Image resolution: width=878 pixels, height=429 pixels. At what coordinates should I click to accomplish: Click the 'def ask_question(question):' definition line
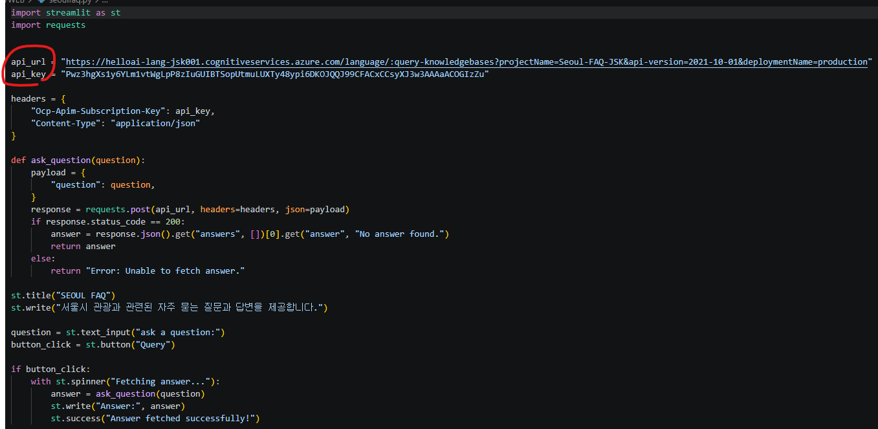coord(78,160)
